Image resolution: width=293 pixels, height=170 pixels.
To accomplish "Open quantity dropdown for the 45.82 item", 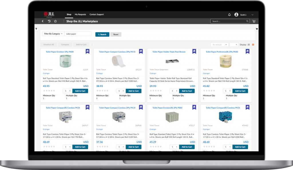I will pyautogui.click(x=228, y=91).
